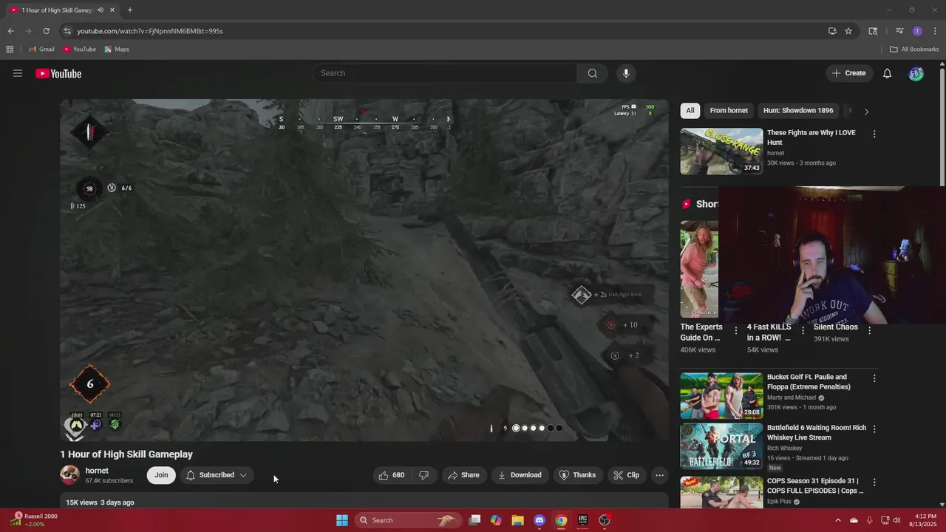Close the 1 Hour of High Skill tab
This screenshot has width=946, height=532.
pyautogui.click(x=114, y=10)
